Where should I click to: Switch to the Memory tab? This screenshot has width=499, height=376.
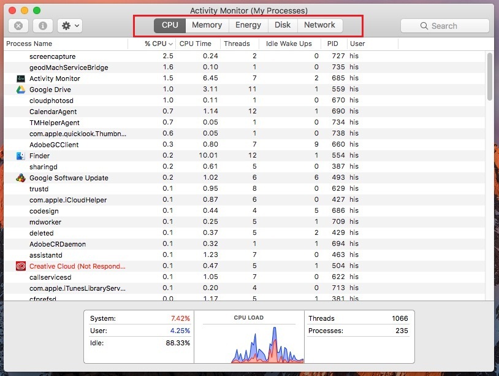click(207, 25)
